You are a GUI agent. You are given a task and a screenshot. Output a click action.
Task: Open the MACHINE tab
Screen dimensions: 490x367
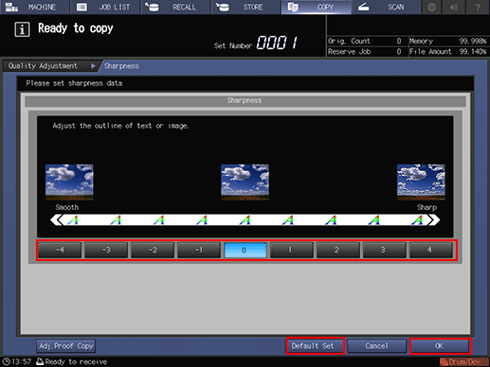point(35,7)
